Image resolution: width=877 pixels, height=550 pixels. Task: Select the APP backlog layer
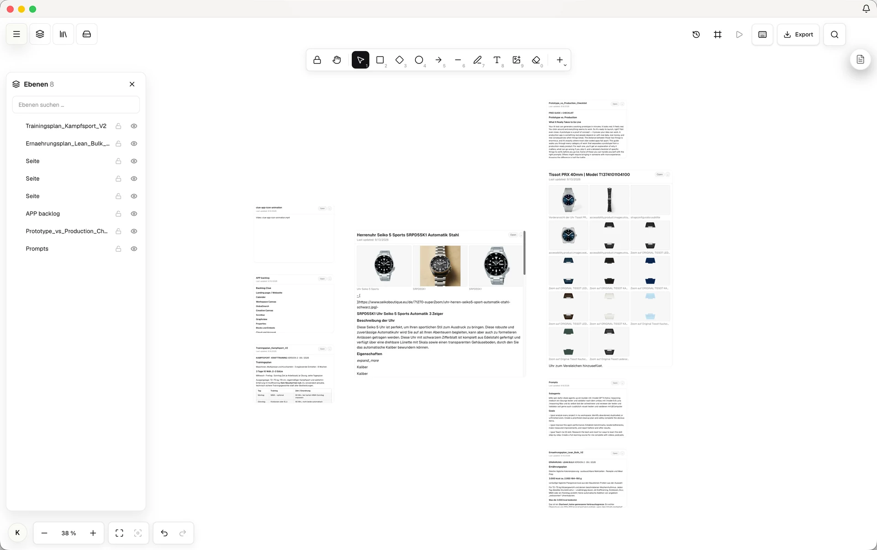pyautogui.click(x=42, y=214)
